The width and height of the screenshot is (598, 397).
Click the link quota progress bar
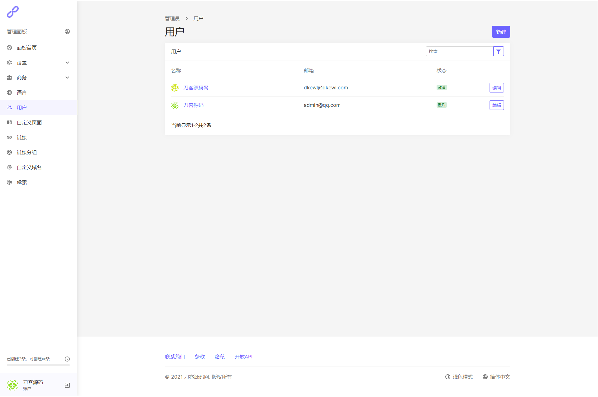[x=38, y=365]
